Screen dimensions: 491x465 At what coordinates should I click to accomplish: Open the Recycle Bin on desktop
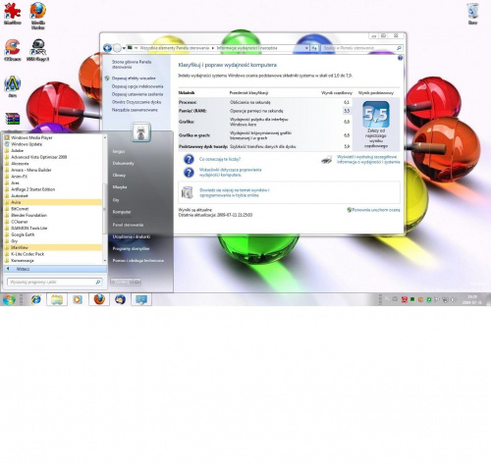click(x=472, y=14)
